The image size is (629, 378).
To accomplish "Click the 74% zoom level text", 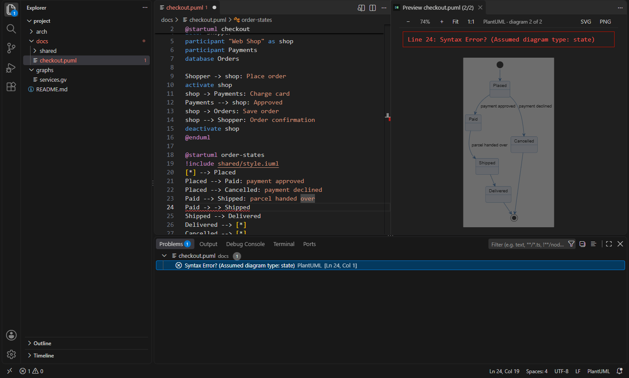I will tap(425, 21).
